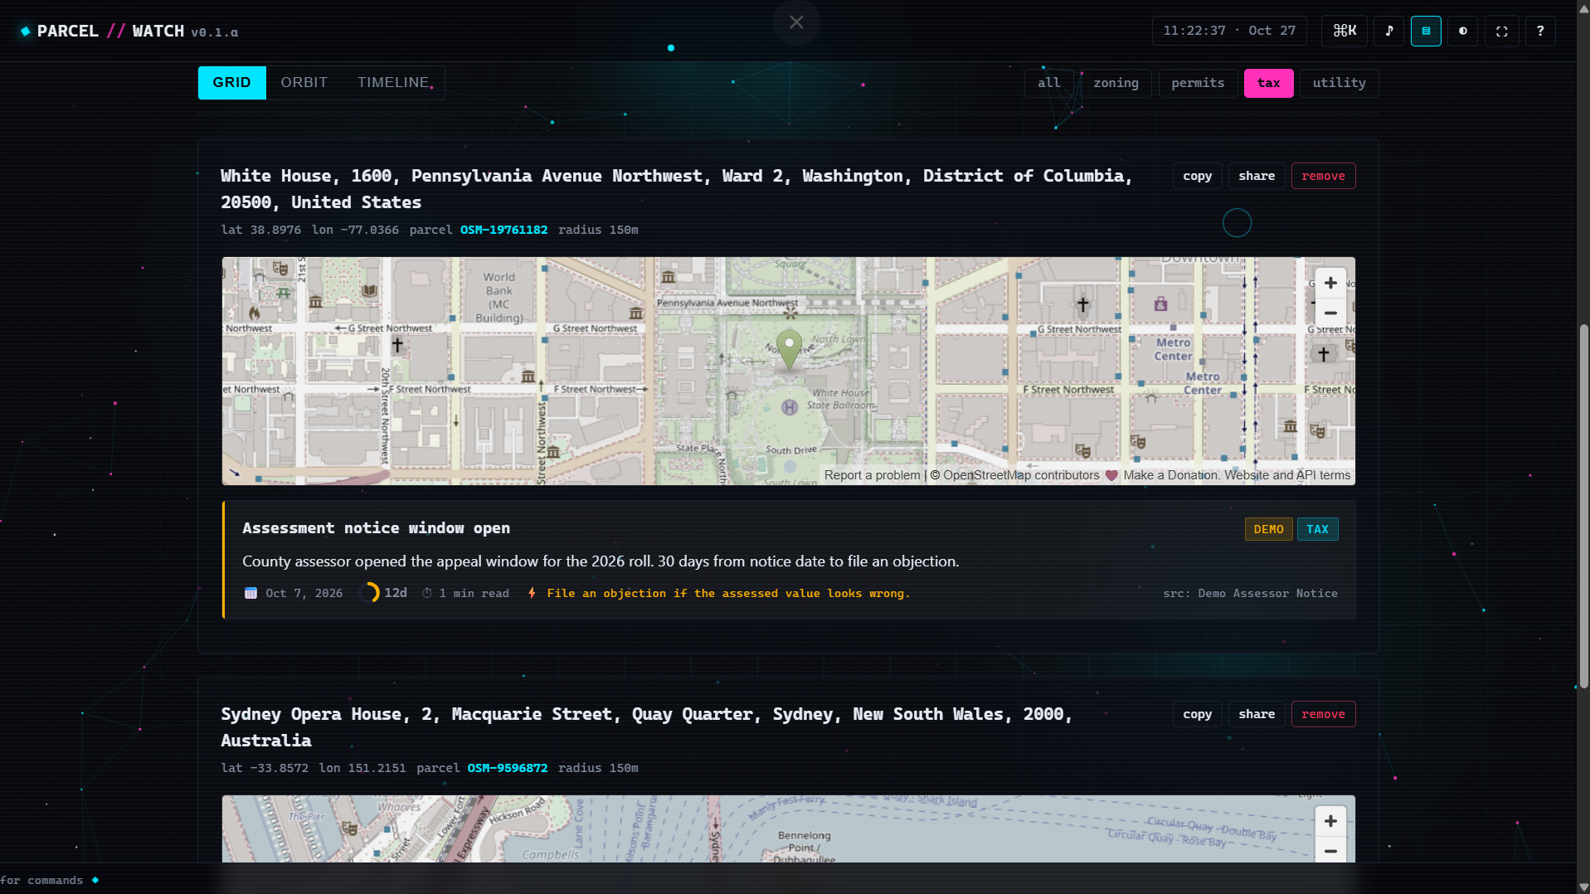Screen dimensions: 1590x894
Task: Open the OpenStreetMap contributors link
Action: (1021, 475)
